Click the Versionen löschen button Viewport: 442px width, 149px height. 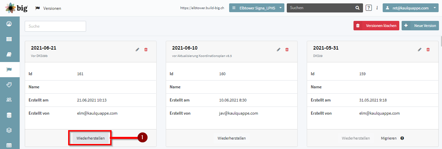click(376, 26)
